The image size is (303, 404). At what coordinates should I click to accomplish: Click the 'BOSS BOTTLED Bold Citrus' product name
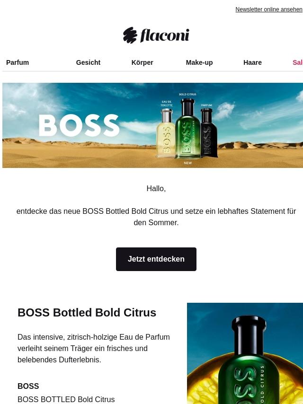tap(66, 399)
